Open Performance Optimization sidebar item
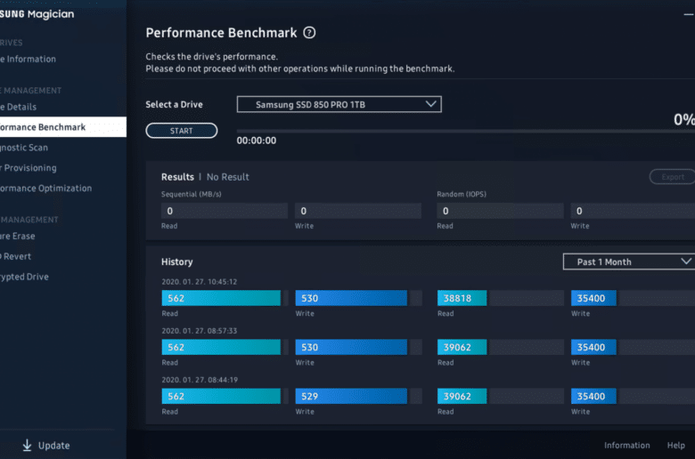695x459 pixels. click(x=46, y=188)
